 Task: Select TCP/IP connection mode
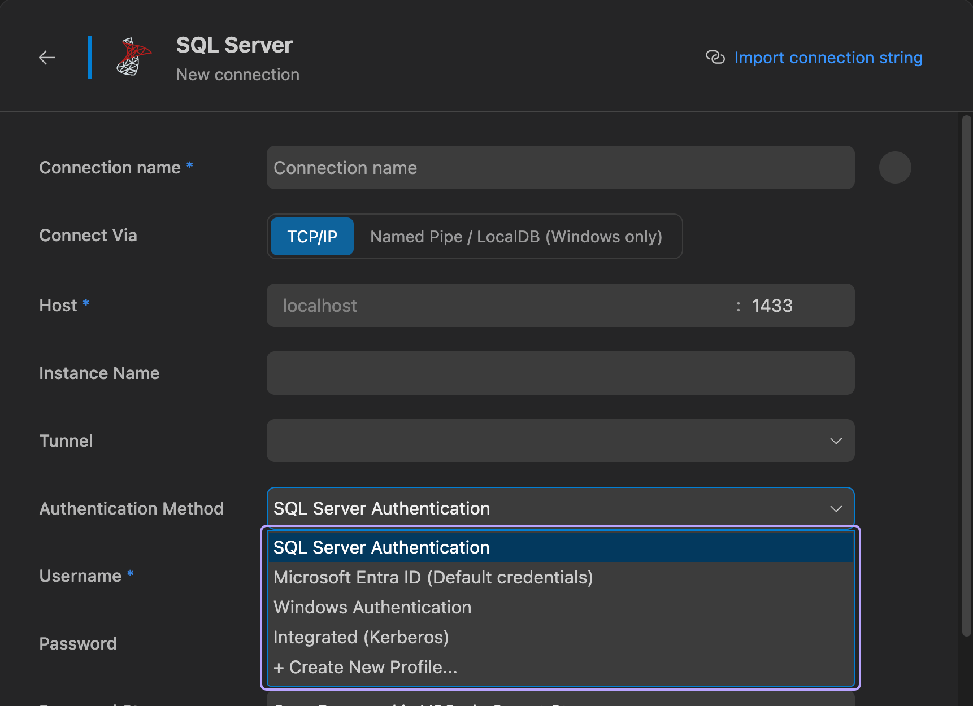[x=312, y=237]
